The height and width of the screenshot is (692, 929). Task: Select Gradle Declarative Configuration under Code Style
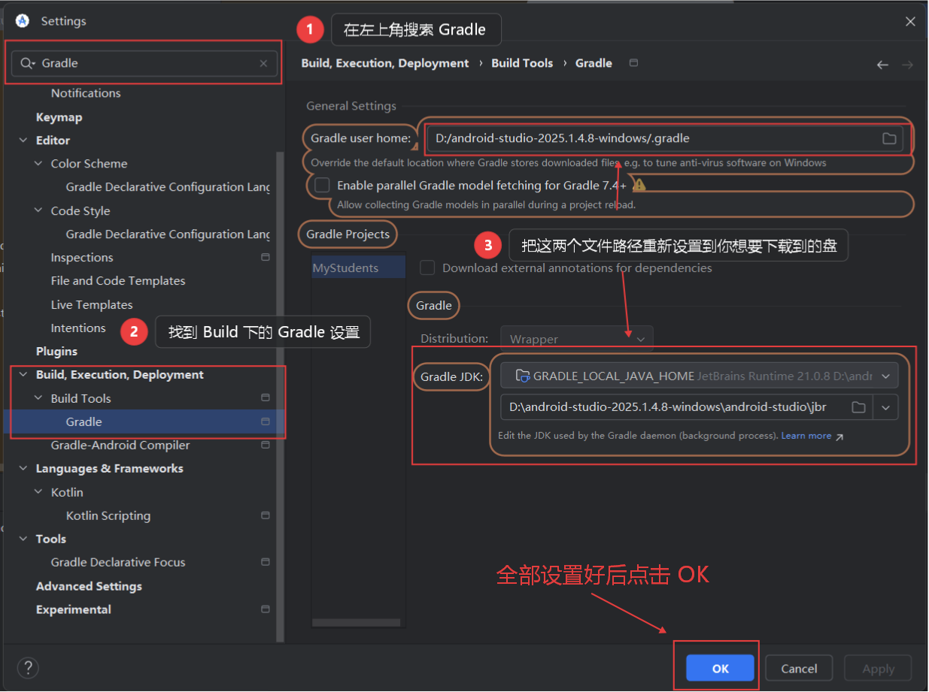168,234
